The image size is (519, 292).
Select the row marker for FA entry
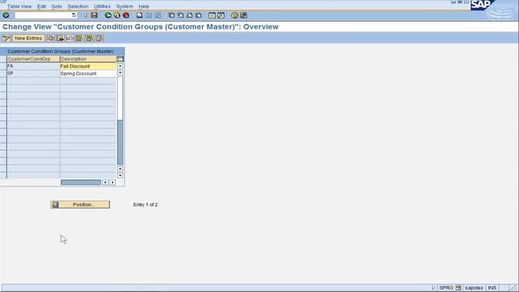tap(3, 67)
